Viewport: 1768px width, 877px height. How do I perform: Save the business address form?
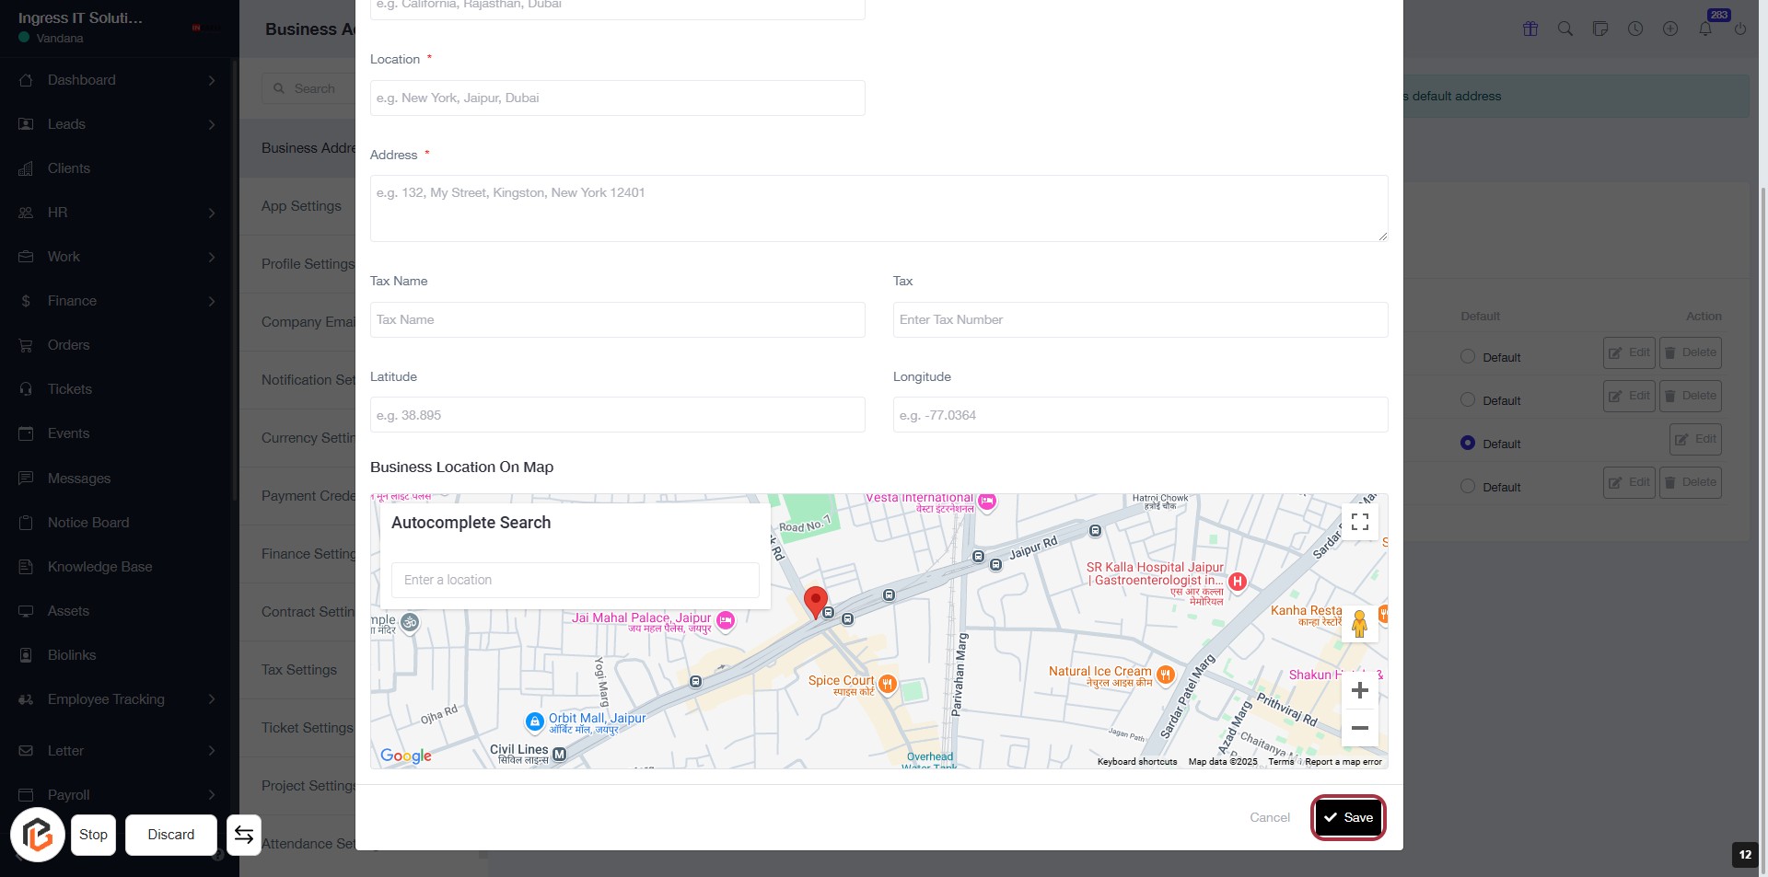click(1348, 817)
